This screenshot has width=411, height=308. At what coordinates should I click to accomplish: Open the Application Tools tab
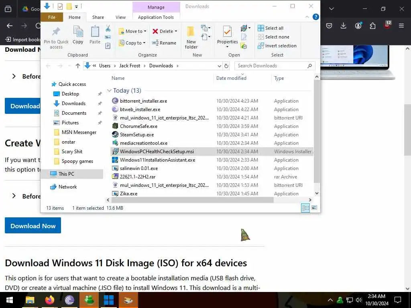(156, 17)
